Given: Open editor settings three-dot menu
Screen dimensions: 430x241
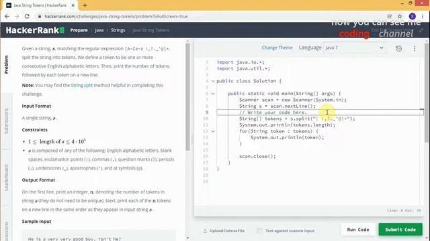Looking at the screenshot, I should tap(415, 49).
